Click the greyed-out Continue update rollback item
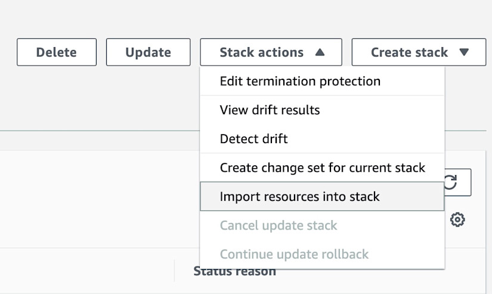Viewport: 492px width, 294px height. (x=294, y=254)
